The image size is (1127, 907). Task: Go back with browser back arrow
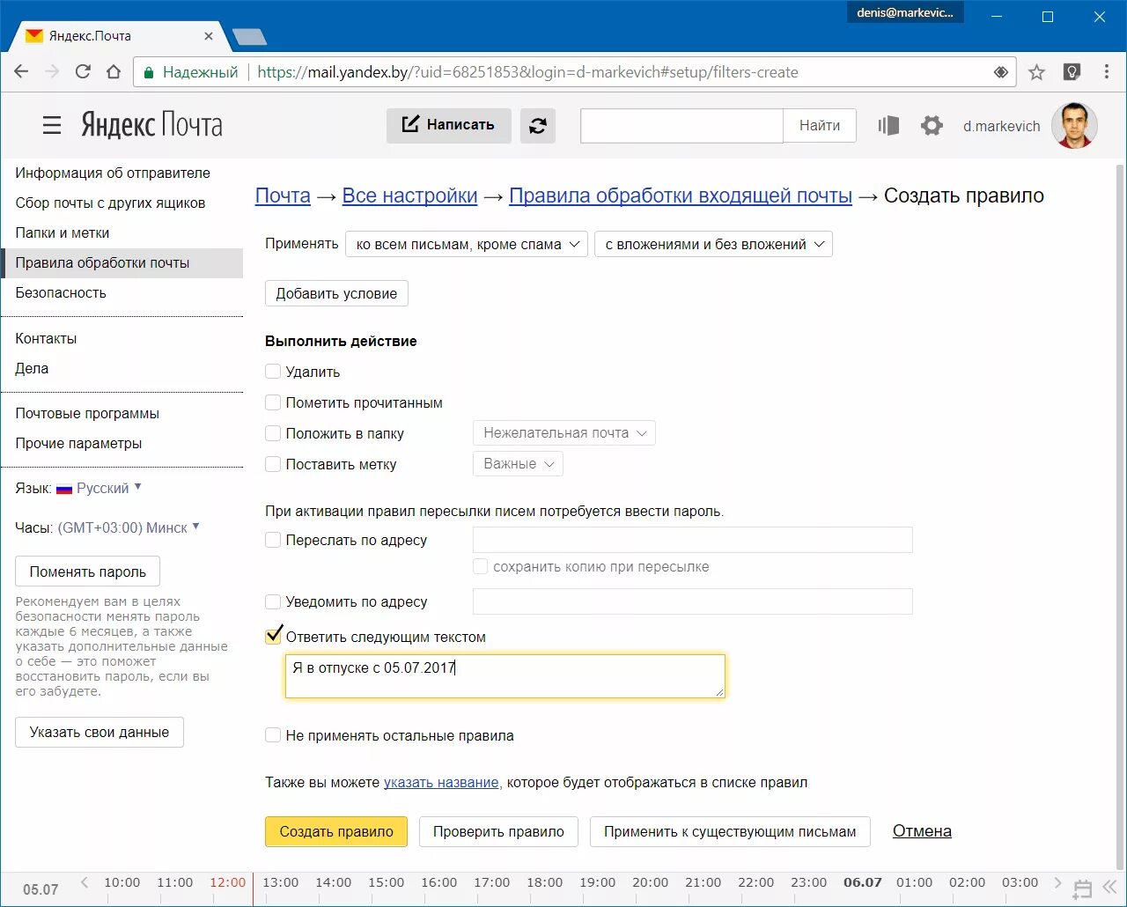click(x=21, y=72)
